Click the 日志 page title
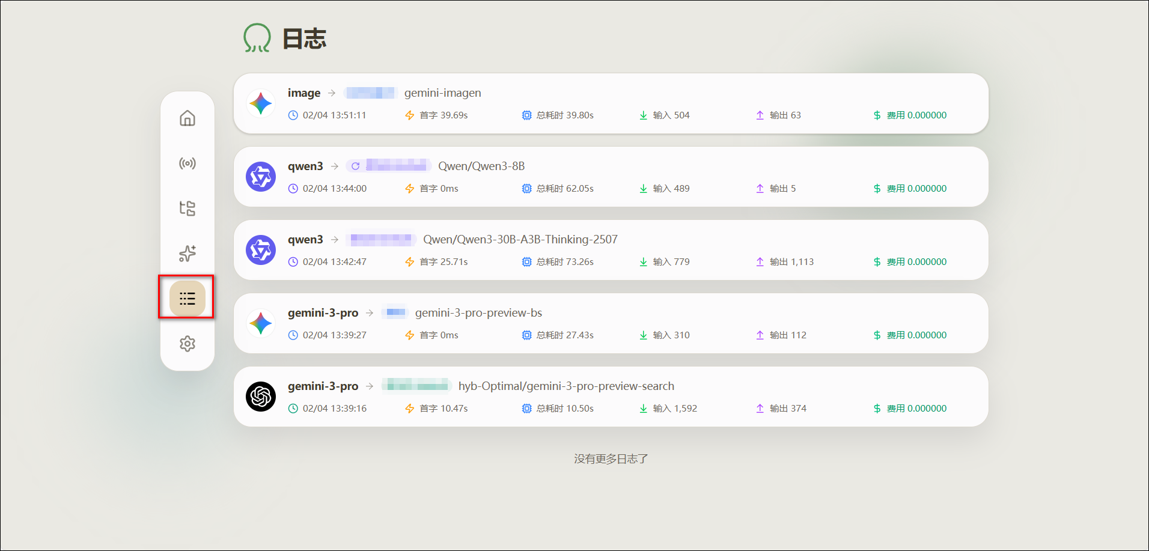 point(304,38)
